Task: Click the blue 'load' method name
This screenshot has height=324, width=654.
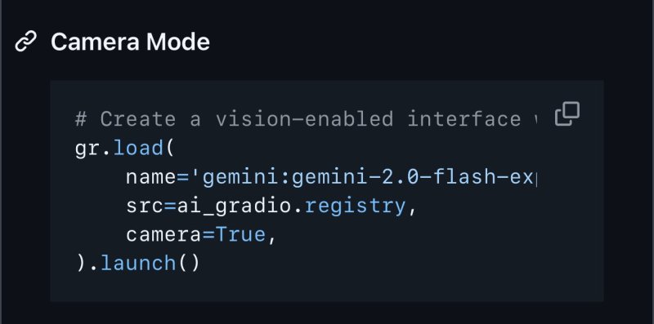Action: click(x=138, y=149)
